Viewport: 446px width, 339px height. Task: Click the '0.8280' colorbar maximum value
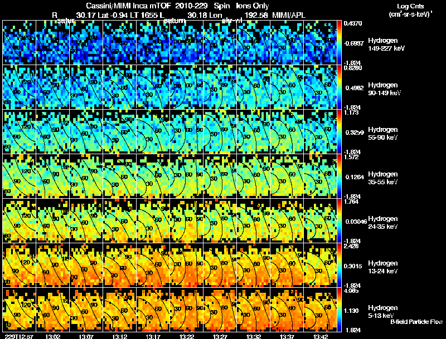pos(353,67)
